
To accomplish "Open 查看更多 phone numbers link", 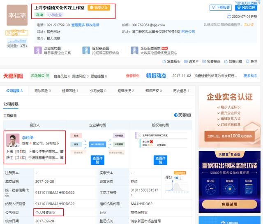I will tap(78, 25).
